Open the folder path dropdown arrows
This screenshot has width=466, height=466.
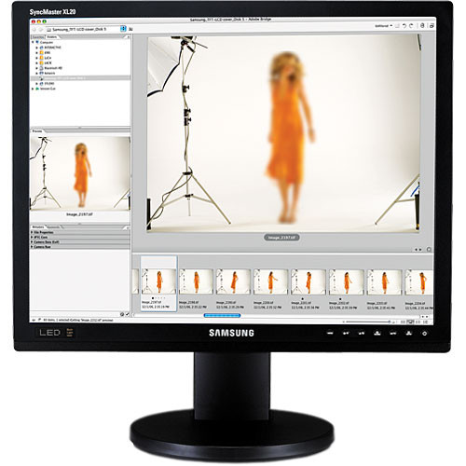(x=123, y=29)
